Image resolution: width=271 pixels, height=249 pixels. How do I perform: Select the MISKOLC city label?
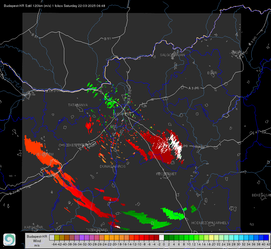[x=240, y=52]
